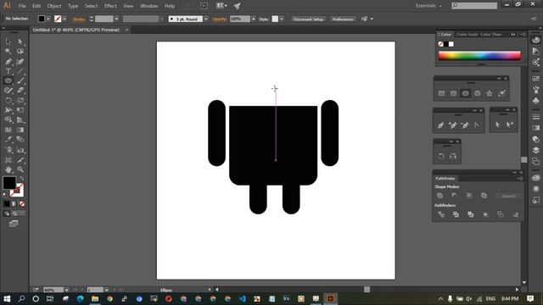This screenshot has height=305, width=543.
Task: Select the Ellipse tool in Tools panel
Action: (x=8, y=81)
